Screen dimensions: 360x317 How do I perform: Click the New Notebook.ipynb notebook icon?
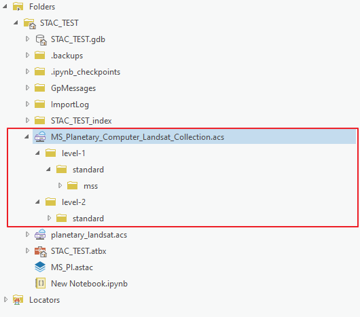point(40,283)
